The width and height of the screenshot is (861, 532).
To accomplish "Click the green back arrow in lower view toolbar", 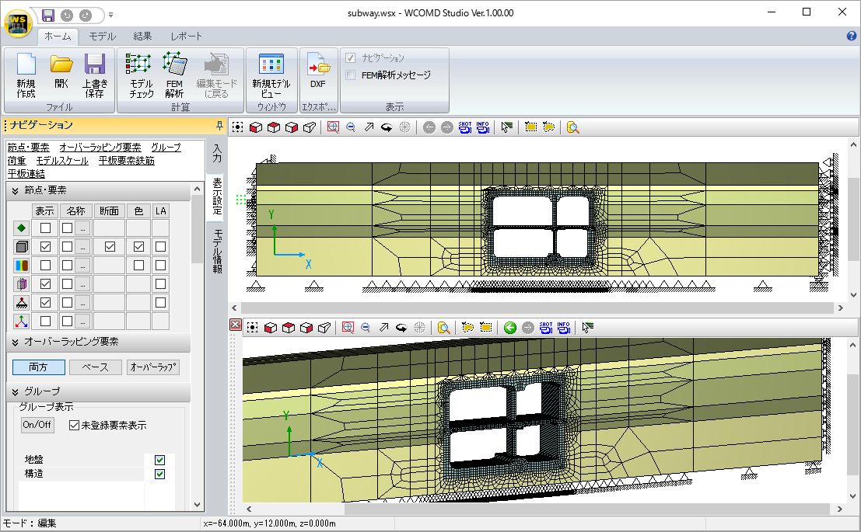I will 509,328.
